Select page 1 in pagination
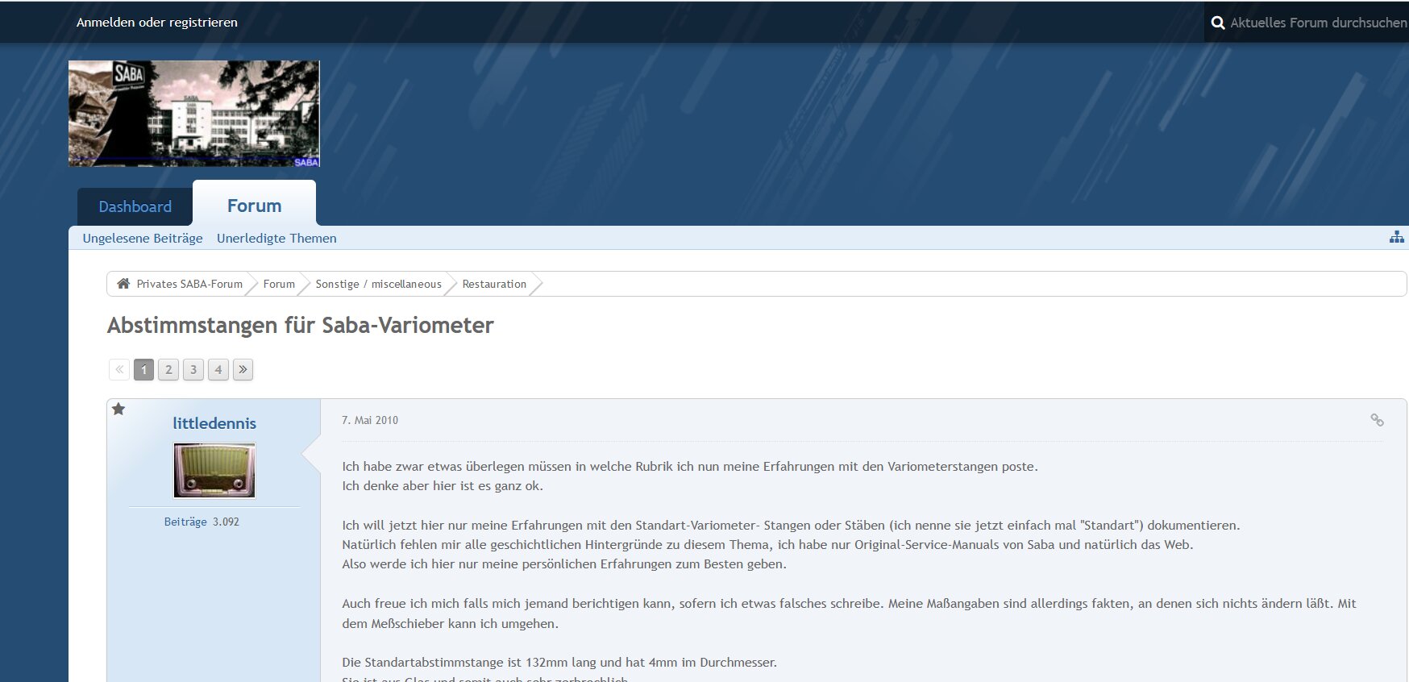Screen dimensions: 1409x682 tap(143, 369)
